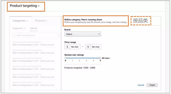Click the Cancel link

pyautogui.click(x=141, y=85)
